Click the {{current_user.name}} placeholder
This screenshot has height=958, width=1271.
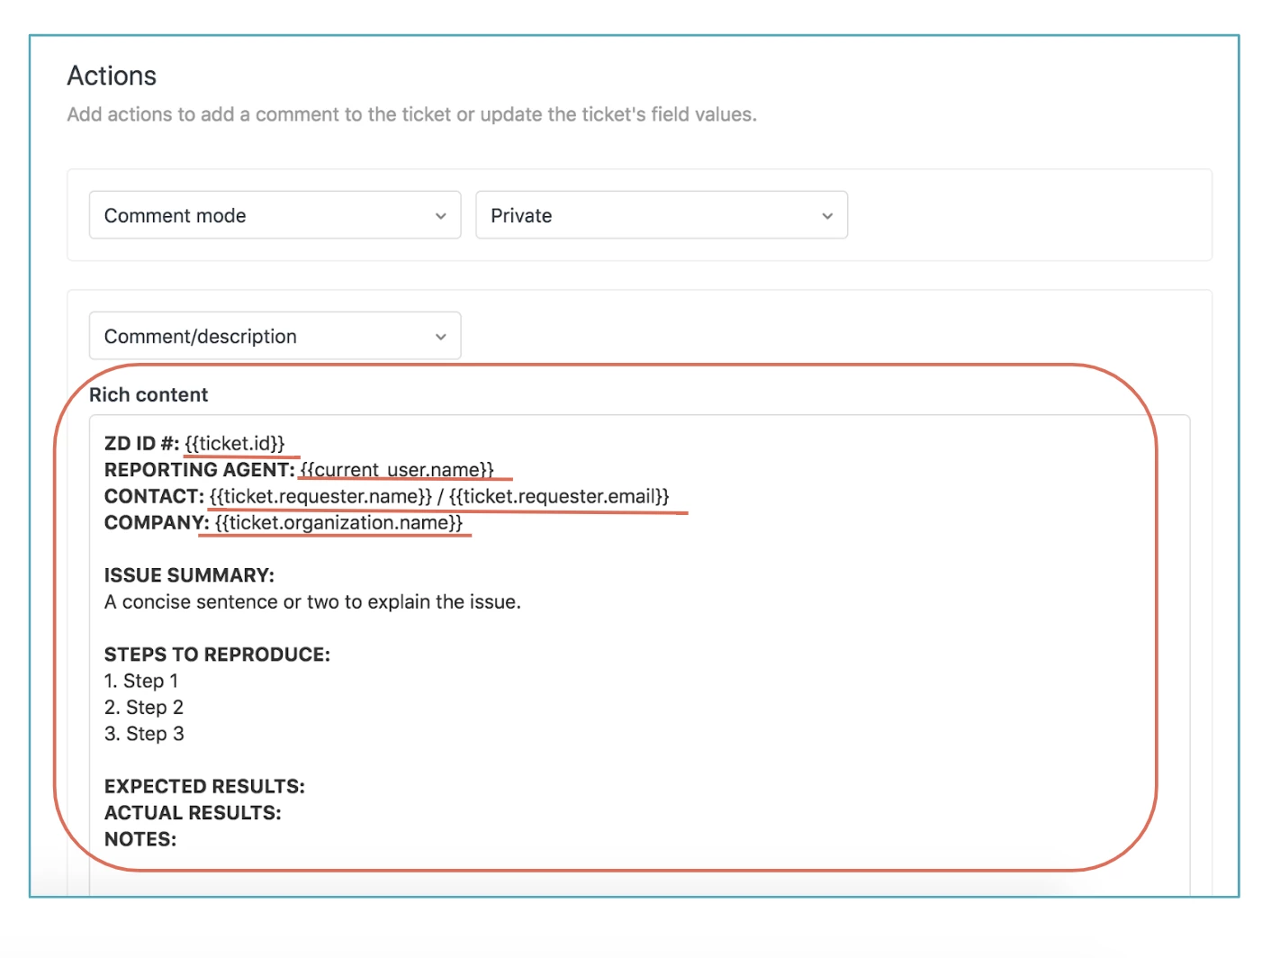tap(397, 470)
